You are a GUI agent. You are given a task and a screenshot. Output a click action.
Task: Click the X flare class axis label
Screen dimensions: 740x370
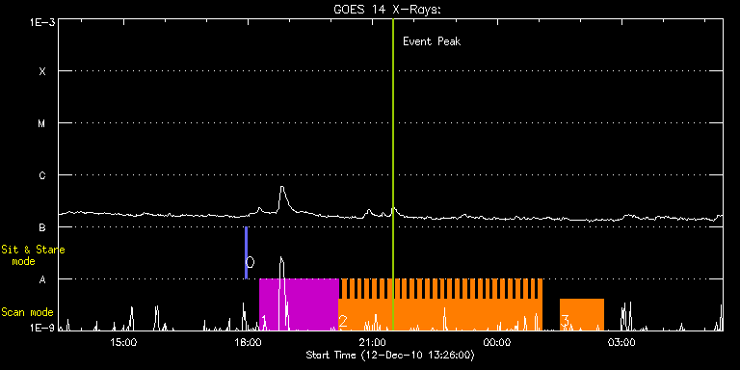[x=42, y=71]
